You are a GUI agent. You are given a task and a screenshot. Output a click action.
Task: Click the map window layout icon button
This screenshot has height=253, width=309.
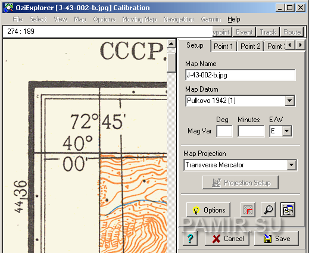pos(288,210)
